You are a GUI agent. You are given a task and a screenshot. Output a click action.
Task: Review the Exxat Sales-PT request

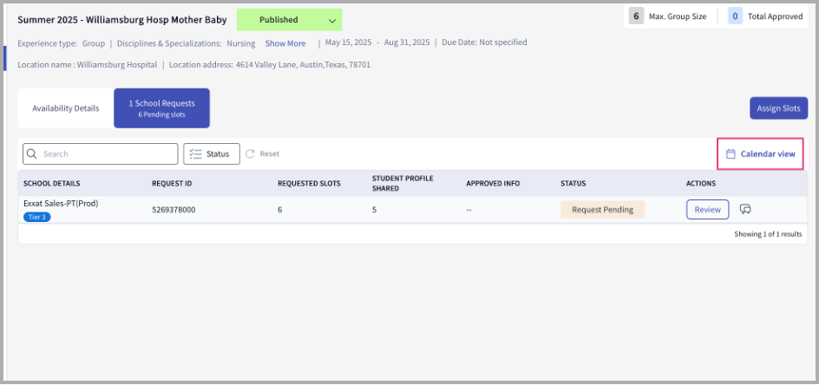point(708,210)
